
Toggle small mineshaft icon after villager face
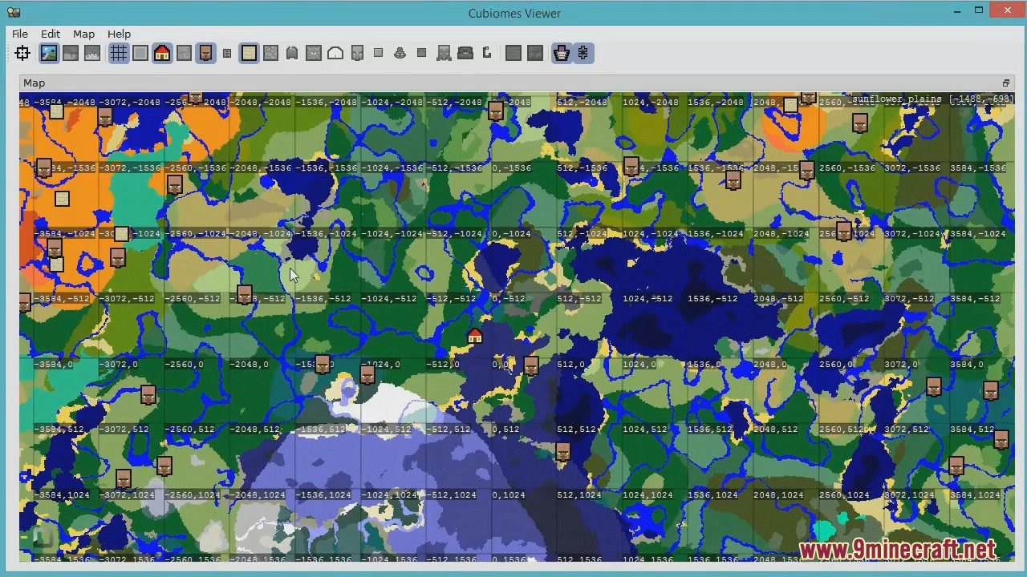pos(227,54)
